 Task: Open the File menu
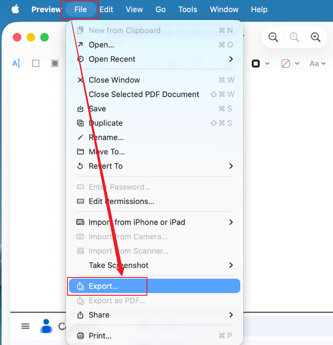80,9
